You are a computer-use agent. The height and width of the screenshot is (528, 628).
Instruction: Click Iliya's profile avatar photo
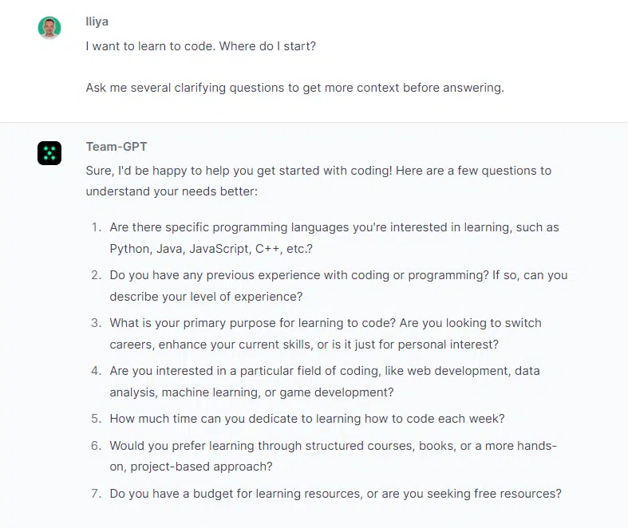click(x=49, y=28)
